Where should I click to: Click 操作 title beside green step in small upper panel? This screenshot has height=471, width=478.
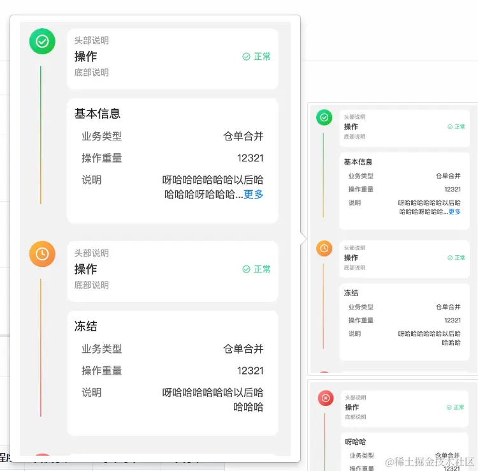(351, 126)
